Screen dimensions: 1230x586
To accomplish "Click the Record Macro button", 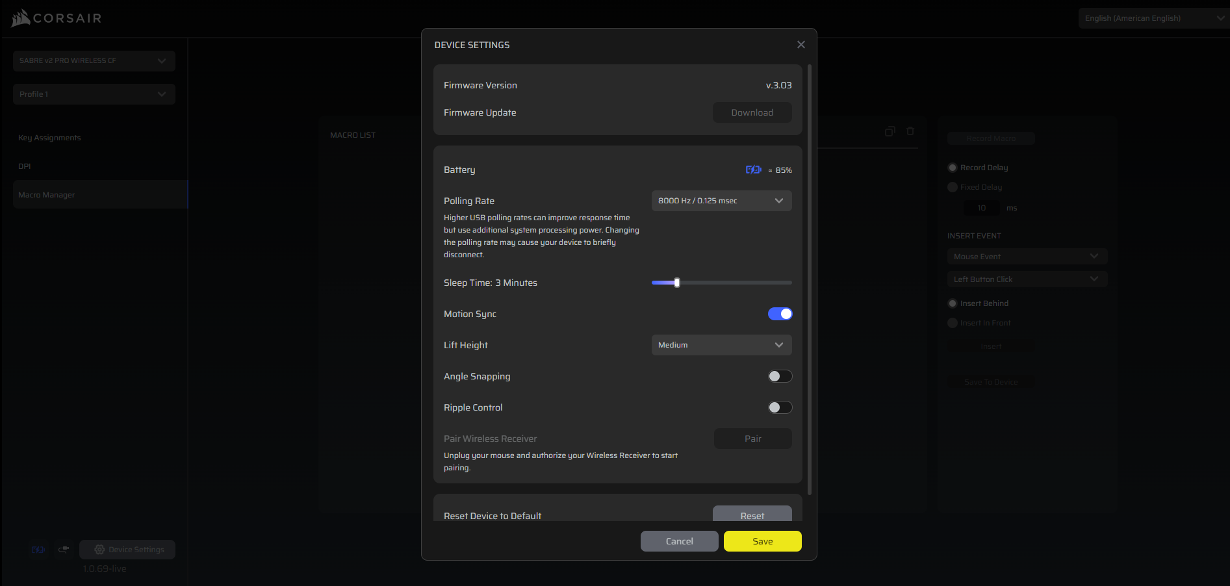I will 991,138.
